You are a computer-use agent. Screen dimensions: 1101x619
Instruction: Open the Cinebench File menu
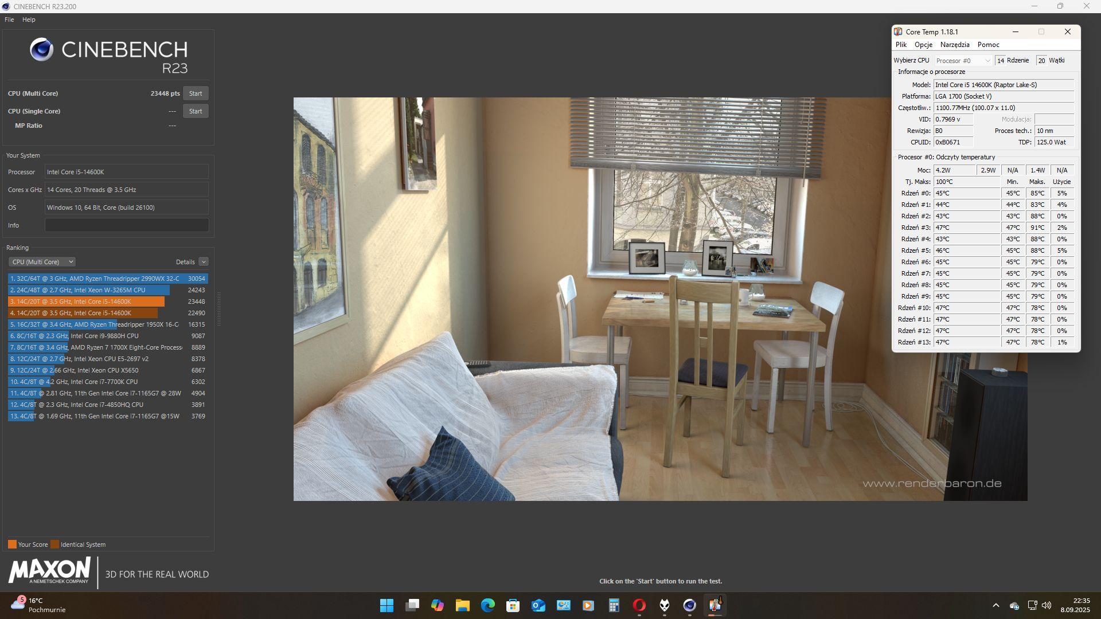(9, 19)
